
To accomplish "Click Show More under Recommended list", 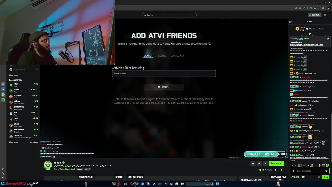I will 13,142.
